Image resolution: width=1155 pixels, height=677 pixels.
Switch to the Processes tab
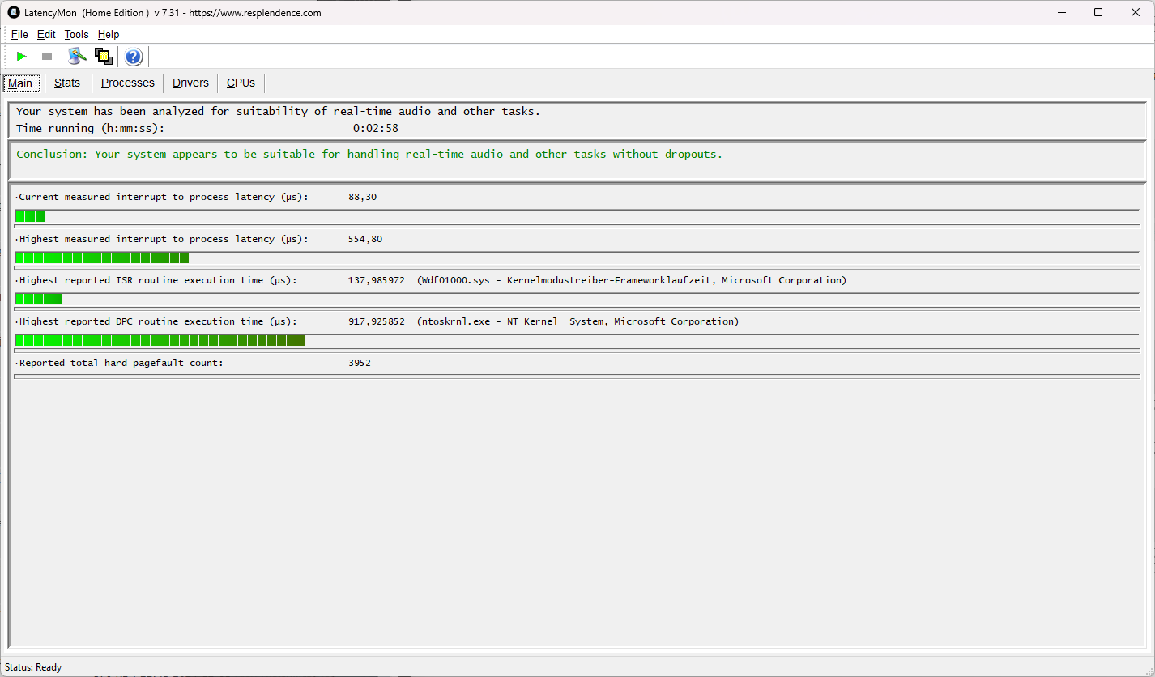coord(127,83)
